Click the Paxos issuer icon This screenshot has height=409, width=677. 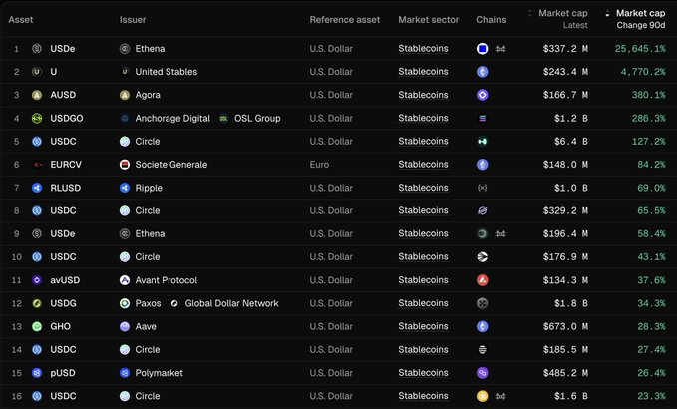[x=125, y=303]
